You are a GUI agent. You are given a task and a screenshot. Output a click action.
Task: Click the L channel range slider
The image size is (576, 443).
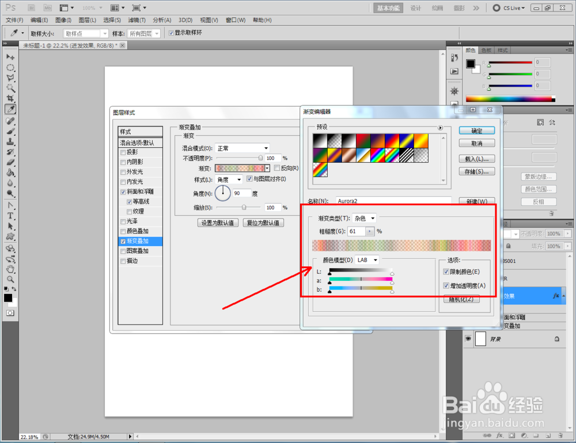[361, 271]
